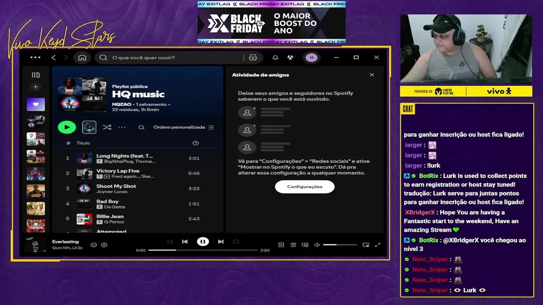Hide this song with minus icon
Screen dimensions: 543x305
click(94, 245)
